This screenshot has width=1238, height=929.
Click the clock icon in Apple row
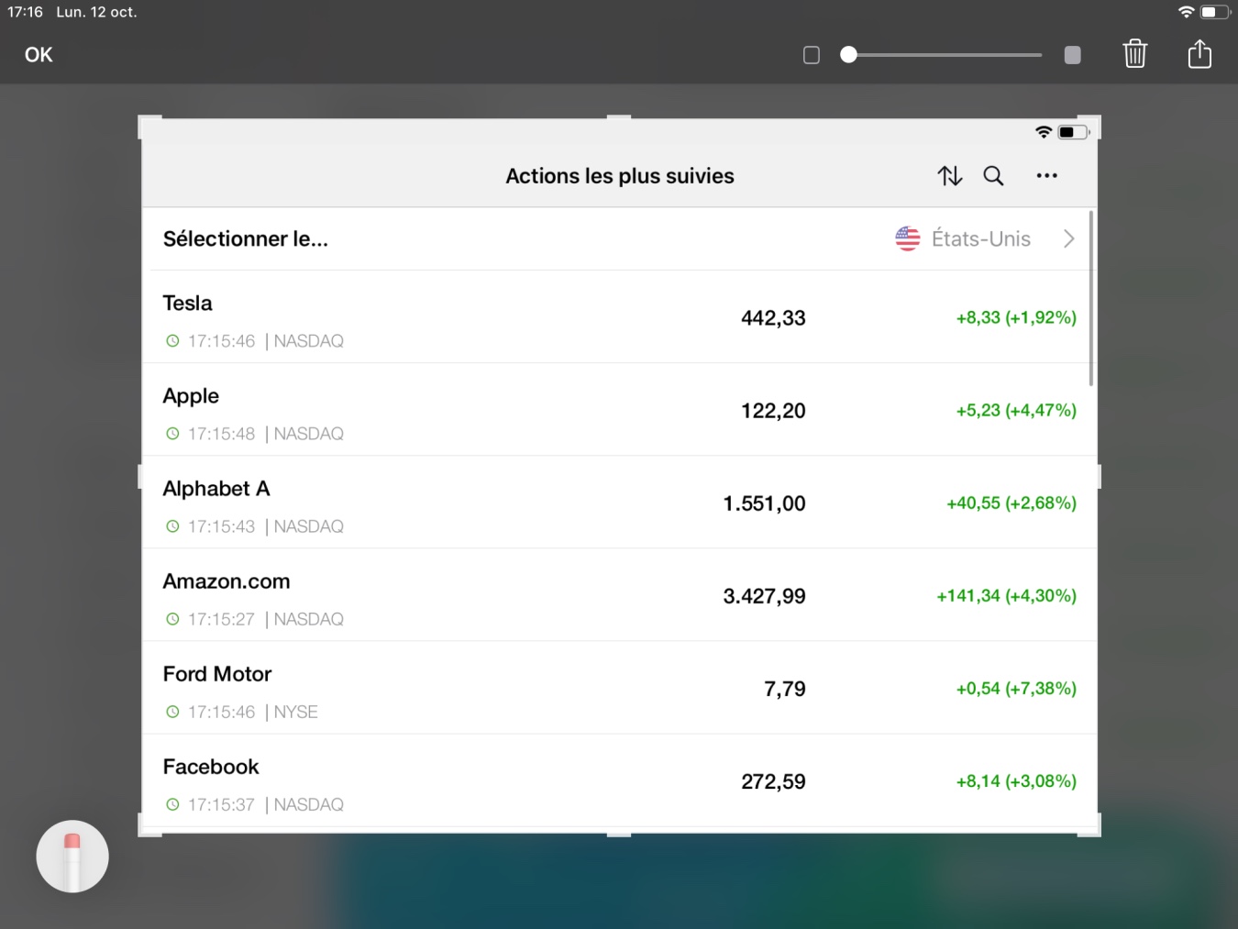(172, 434)
